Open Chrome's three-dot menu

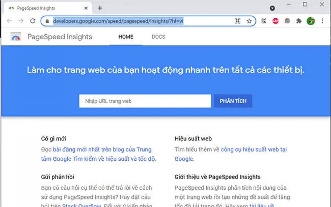[x=322, y=21]
